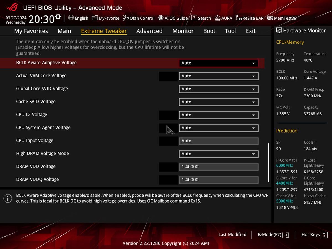Select the Actual VRM Core Voltage label
Image resolution: width=332 pixels, height=249 pixels.
click(41, 76)
